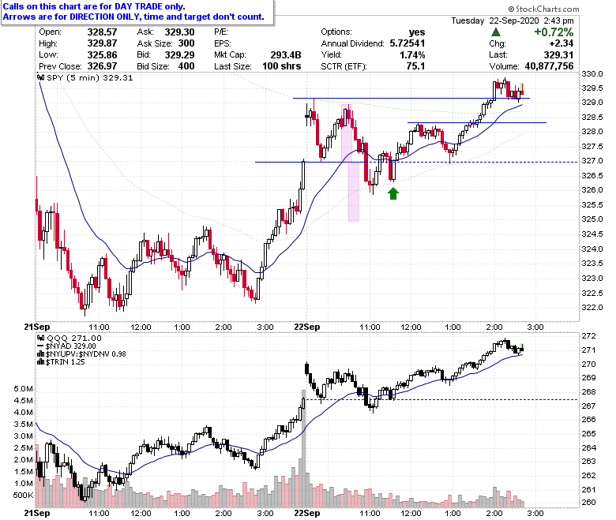Click the candlestick legend icon beside QQQ
The height and width of the screenshot is (520, 616).
(x=40, y=339)
